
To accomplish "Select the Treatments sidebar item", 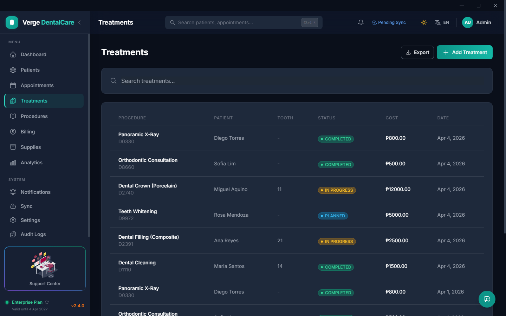I will (x=44, y=101).
